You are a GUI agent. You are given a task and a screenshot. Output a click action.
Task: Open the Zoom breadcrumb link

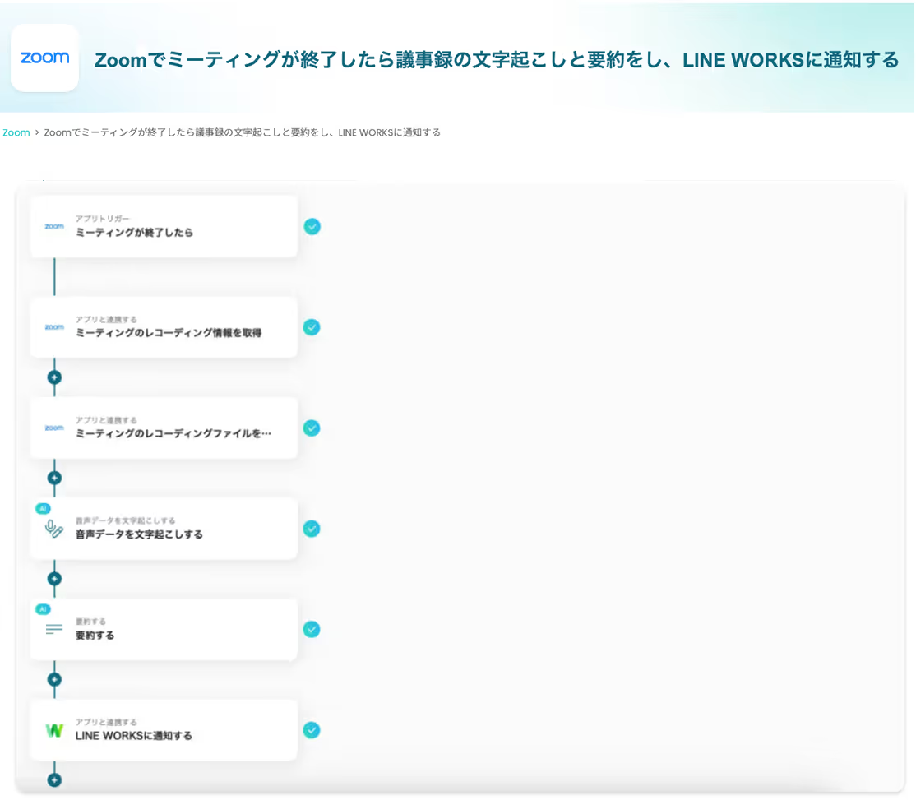pyautogui.click(x=16, y=132)
